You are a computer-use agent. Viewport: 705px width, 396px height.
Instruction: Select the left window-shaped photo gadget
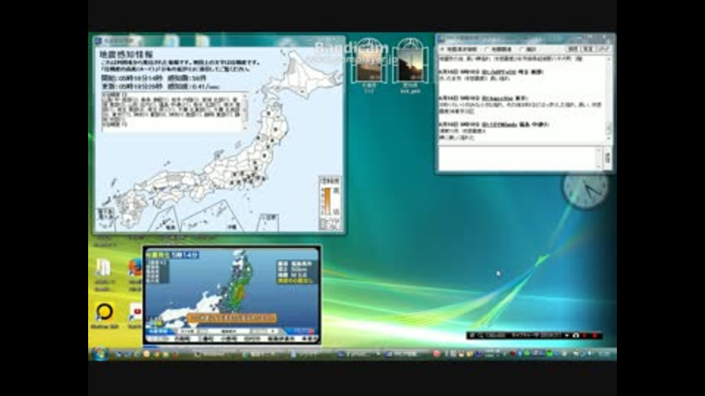(369, 61)
